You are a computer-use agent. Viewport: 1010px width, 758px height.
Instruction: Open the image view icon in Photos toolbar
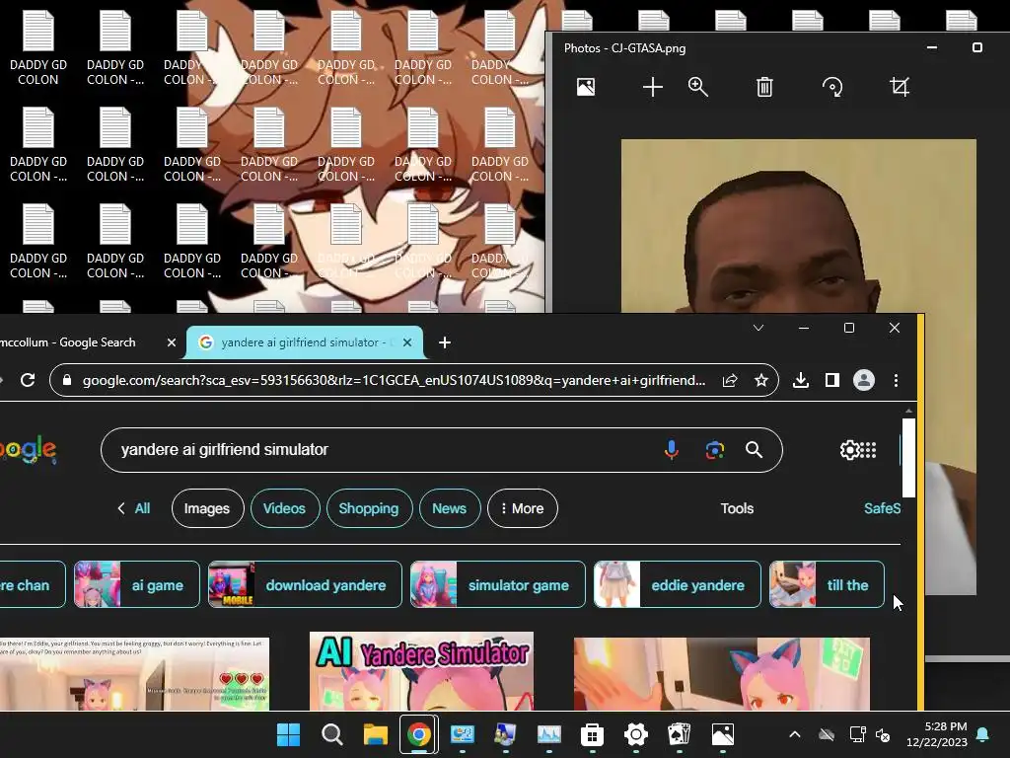[586, 87]
